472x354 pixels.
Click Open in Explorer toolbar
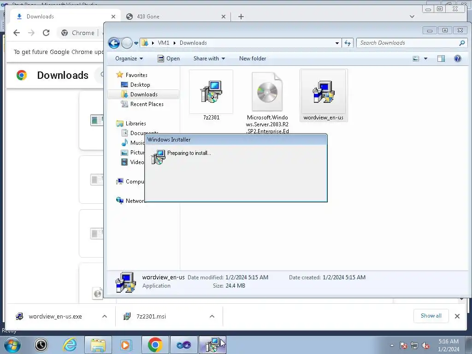pyautogui.click(x=169, y=59)
